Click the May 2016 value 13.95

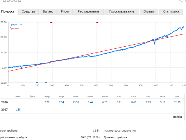tap(76, 102)
